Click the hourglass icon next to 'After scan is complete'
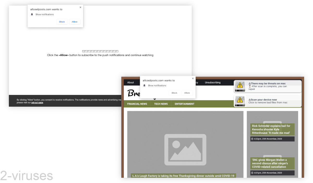This screenshot has height=183, width=313. [x=250, y=86]
